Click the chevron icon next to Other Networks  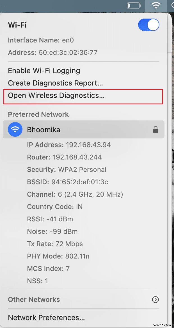tap(155, 300)
